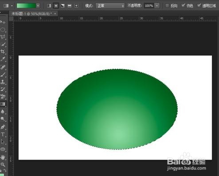Select the Gradient tool in toolbox
The height and width of the screenshot is (176, 219).
click(3, 104)
